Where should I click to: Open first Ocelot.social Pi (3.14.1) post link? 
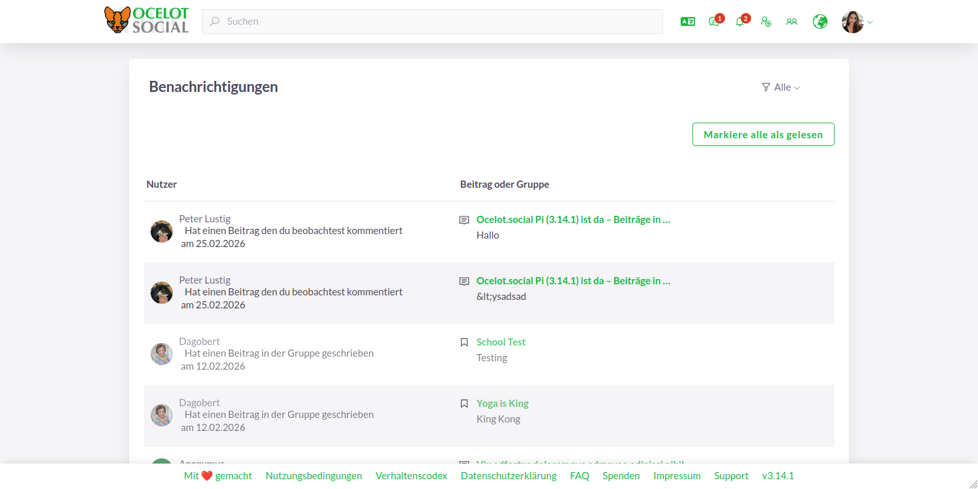pos(572,220)
